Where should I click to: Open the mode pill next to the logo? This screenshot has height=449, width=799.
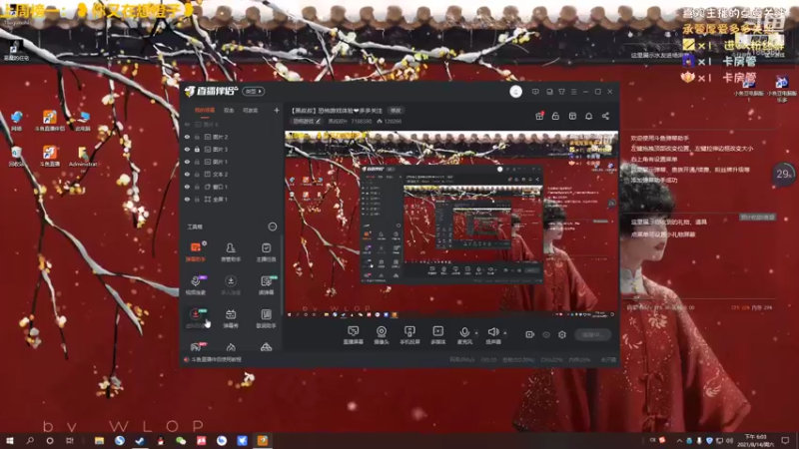pyautogui.click(x=254, y=91)
